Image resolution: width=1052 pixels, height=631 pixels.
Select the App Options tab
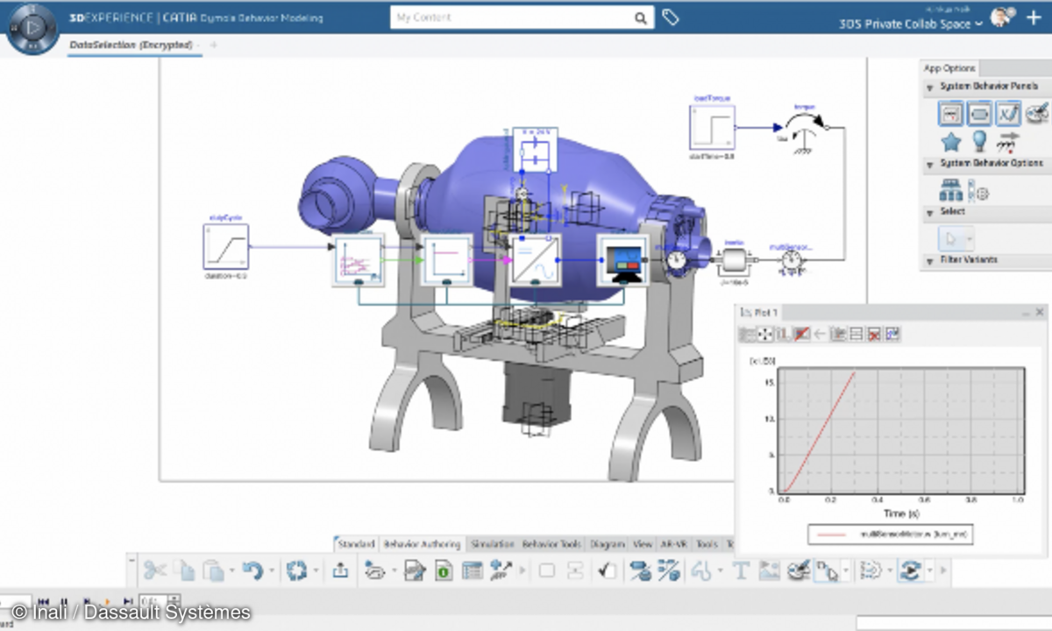[x=949, y=67]
